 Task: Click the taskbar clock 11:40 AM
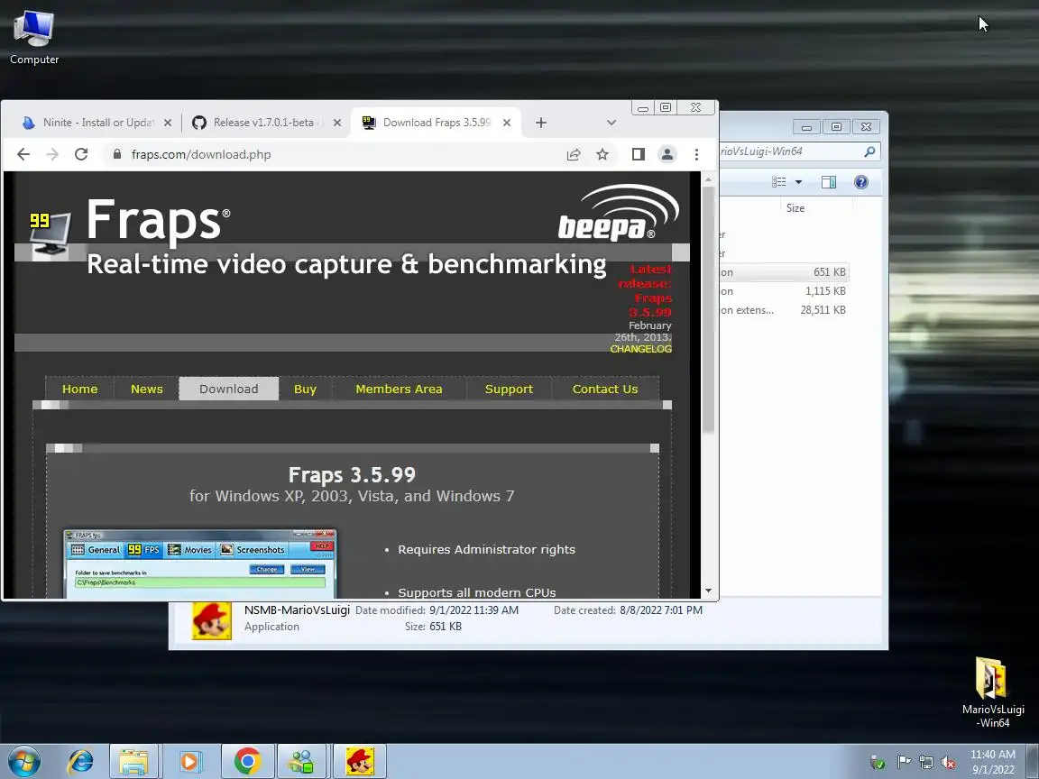click(993, 762)
